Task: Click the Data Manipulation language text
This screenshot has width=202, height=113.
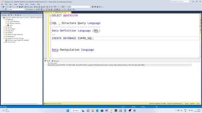Action: 73,50
